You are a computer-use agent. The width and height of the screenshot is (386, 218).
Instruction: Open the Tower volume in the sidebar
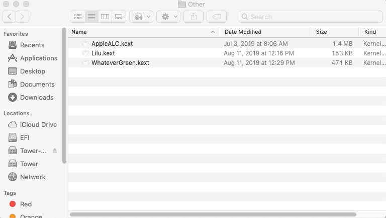tap(23, 164)
